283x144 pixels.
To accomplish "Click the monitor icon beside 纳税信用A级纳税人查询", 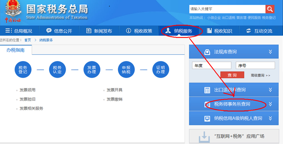I will coord(207,118).
